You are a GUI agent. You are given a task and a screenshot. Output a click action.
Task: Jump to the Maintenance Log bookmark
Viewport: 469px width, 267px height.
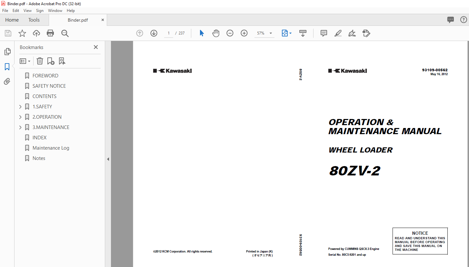click(x=51, y=148)
